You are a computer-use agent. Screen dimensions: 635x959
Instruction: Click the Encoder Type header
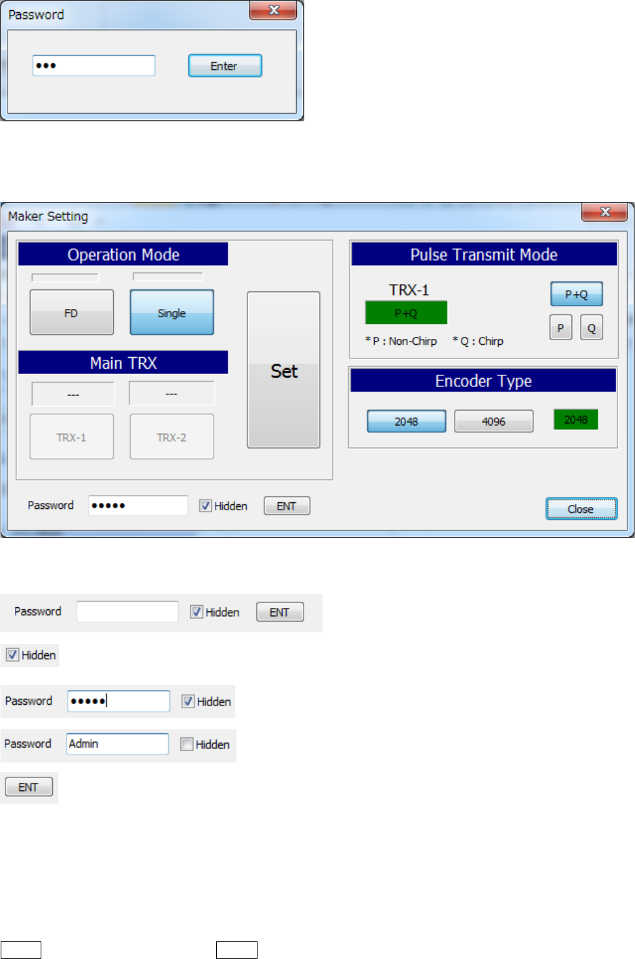[x=483, y=380]
